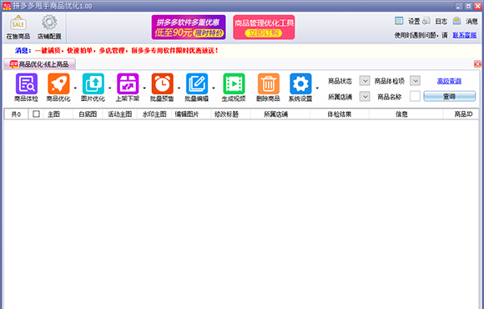Click the 商品ID column header

coord(461,114)
